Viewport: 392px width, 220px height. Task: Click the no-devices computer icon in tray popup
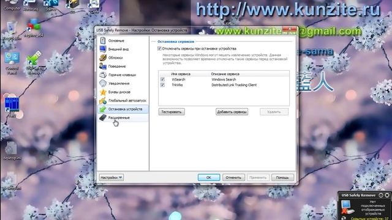coord(348,207)
